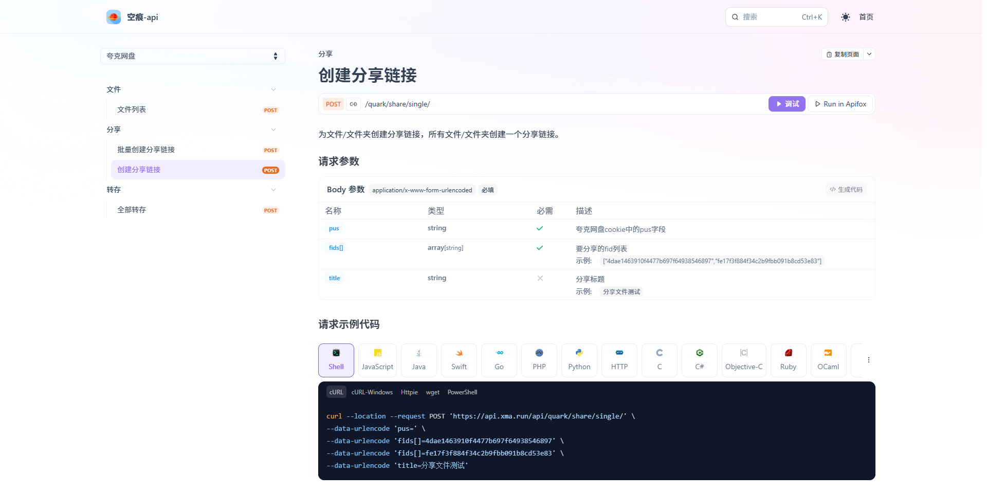This screenshot has width=987, height=492.
Task: Toggle the light/dark theme sun icon
Action: (x=845, y=16)
